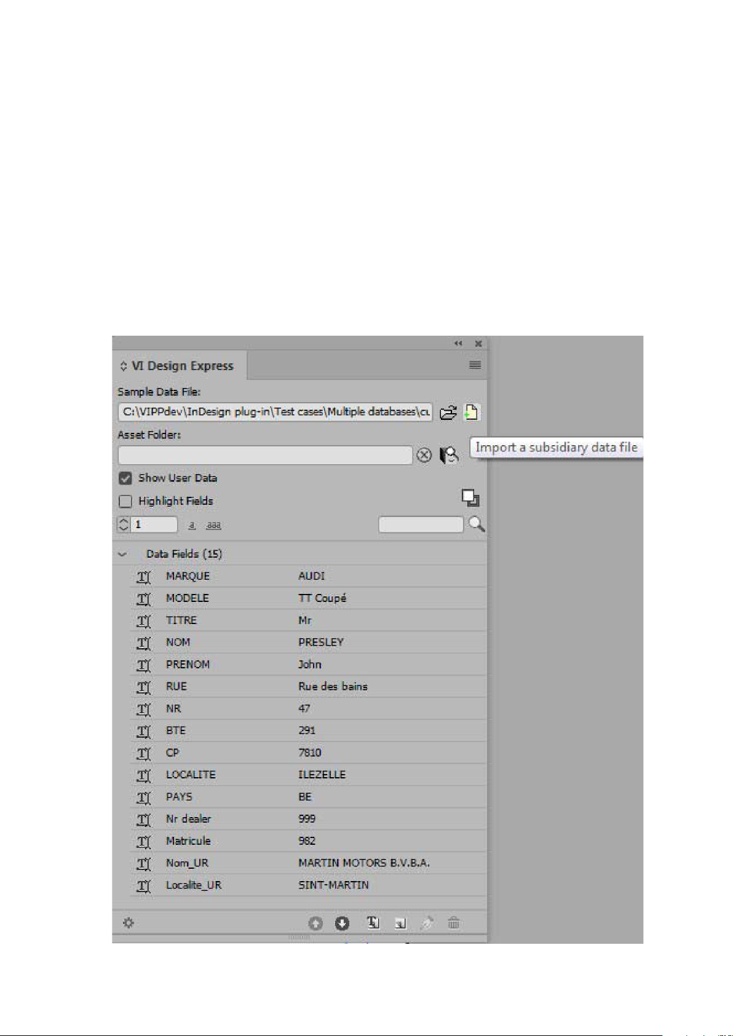733x1036 pixels.
Task: Select the NR data field row
Action: coord(308,709)
